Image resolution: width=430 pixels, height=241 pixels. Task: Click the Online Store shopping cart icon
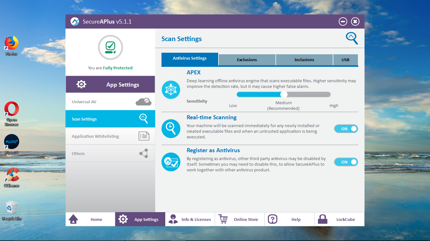[223, 219]
